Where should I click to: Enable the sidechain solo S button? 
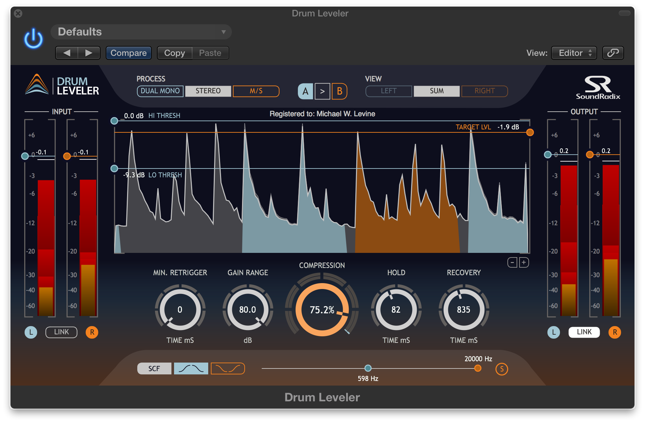[x=501, y=369]
